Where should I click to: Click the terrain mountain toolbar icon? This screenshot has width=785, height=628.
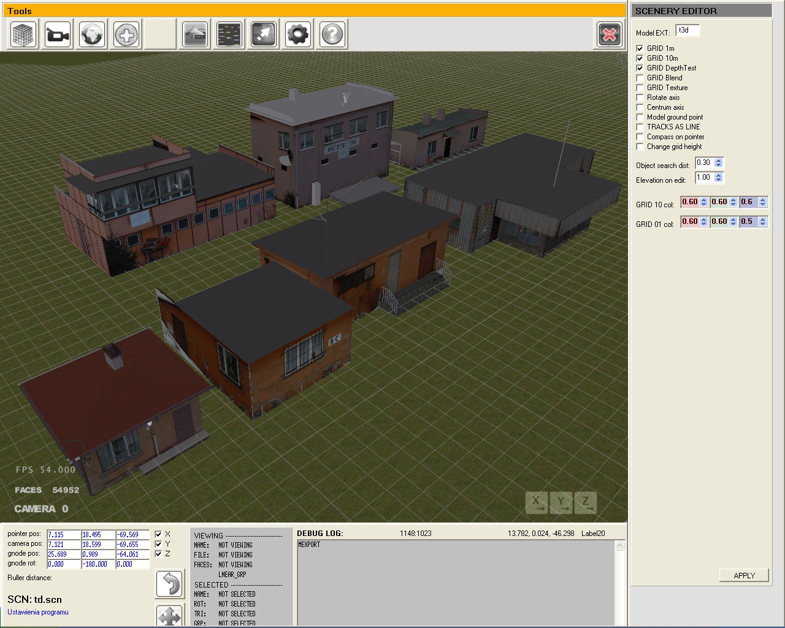[196, 34]
